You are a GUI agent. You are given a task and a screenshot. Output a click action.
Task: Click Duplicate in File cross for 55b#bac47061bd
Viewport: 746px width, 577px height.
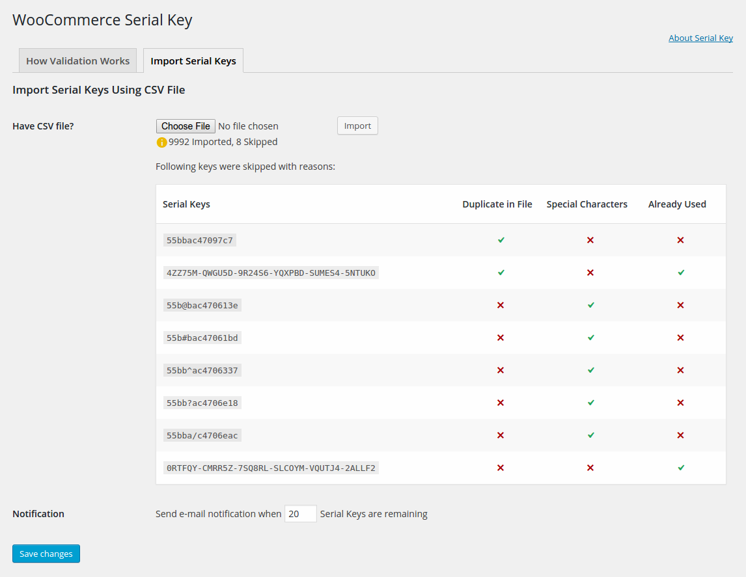pyautogui.click(x=501, y=338)
